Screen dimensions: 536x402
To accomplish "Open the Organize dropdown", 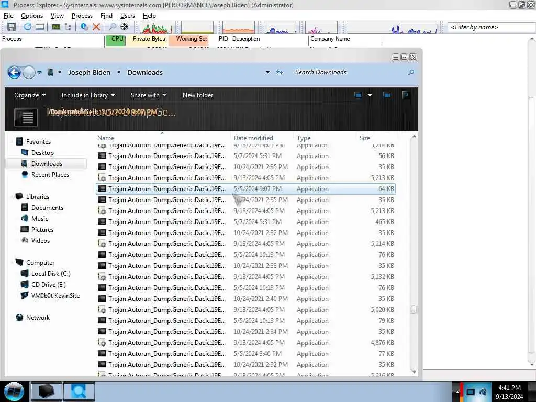I will click(30, 95).
